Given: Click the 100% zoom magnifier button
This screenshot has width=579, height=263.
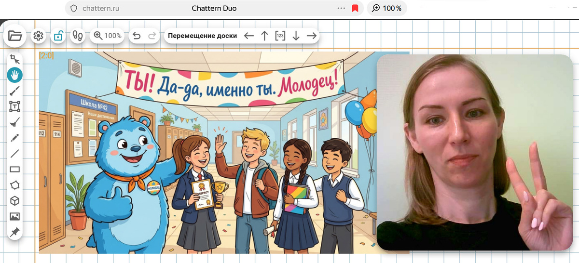Looking at the screenshot, I should pos(108,36).
